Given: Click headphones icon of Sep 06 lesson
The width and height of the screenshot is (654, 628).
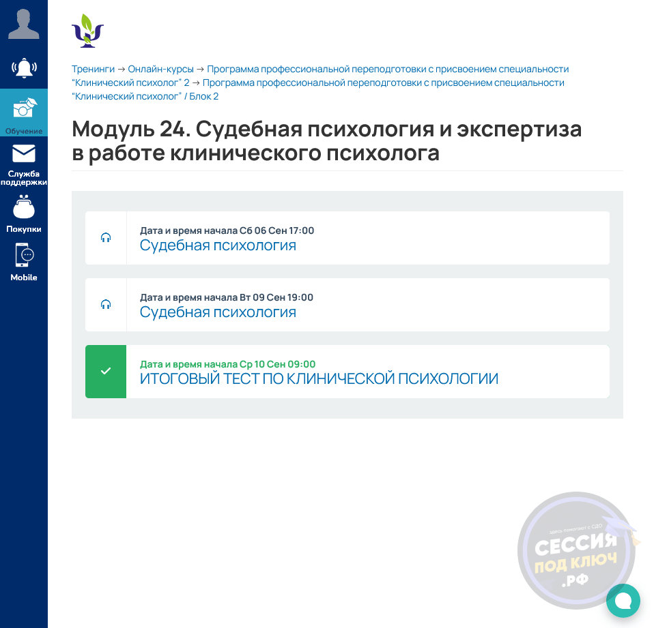Looking at the screenshot, I should point(106,238).
